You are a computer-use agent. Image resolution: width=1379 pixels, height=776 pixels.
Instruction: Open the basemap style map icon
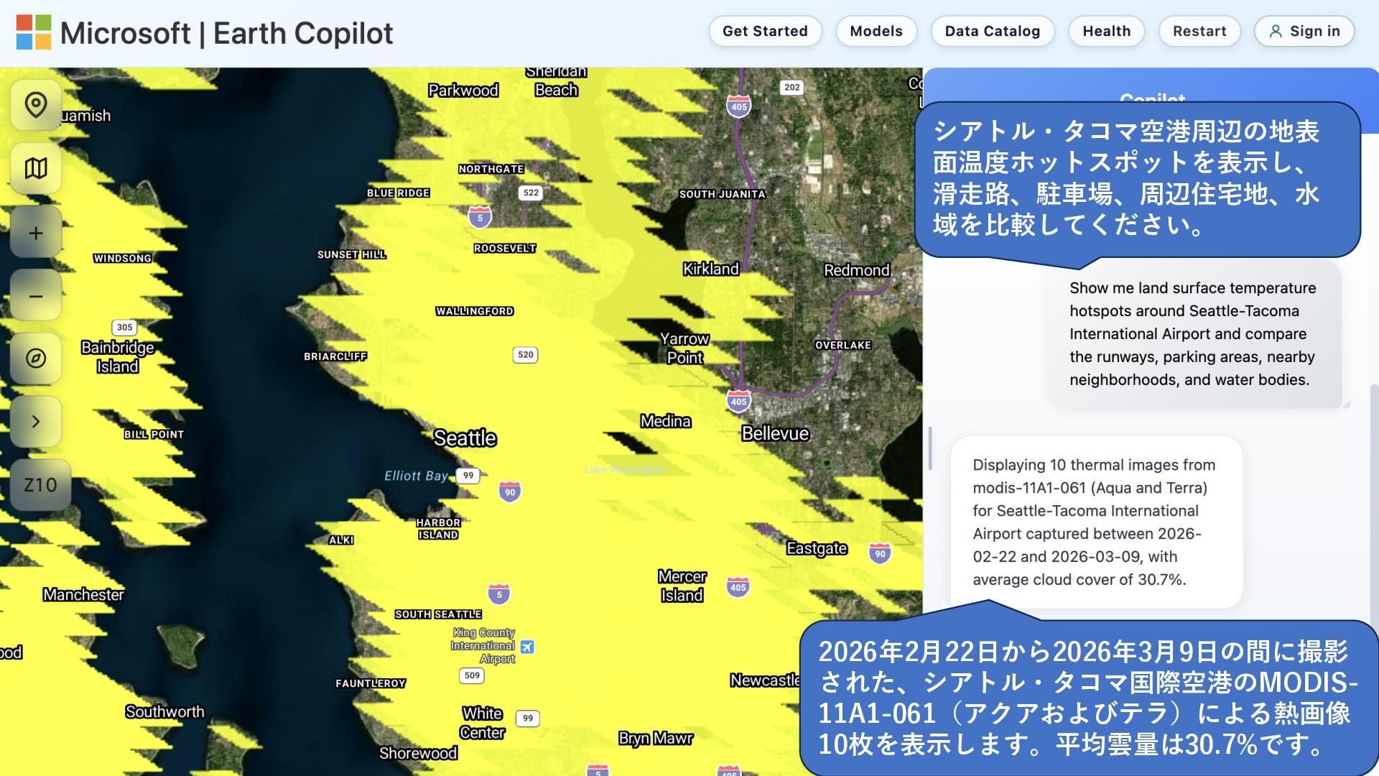pyautogui.click(x=36, y=168)
